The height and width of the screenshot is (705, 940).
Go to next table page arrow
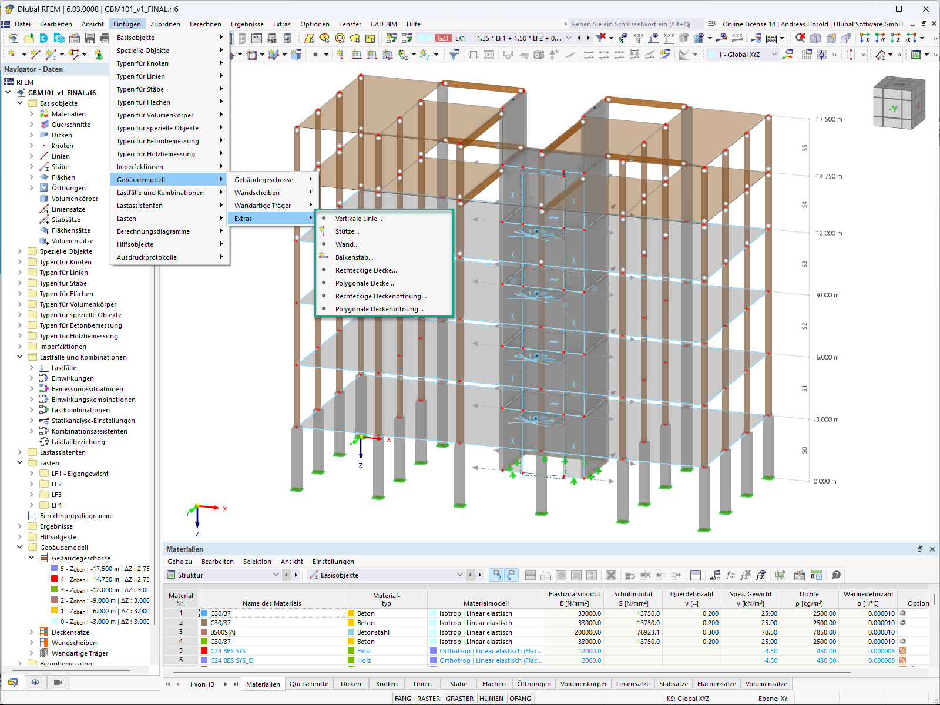pyautogui.click(x=226, y=684)
